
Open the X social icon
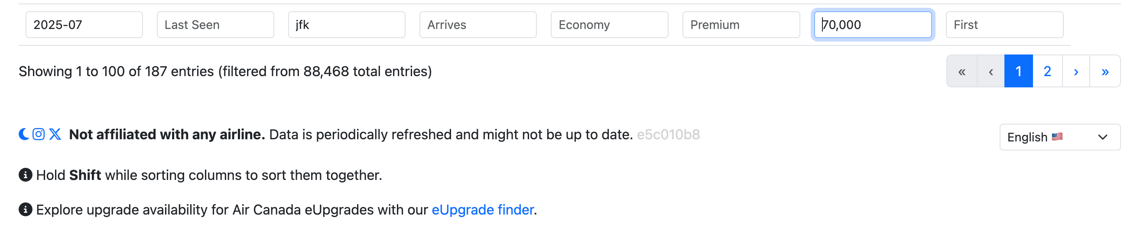pos(55,134)
